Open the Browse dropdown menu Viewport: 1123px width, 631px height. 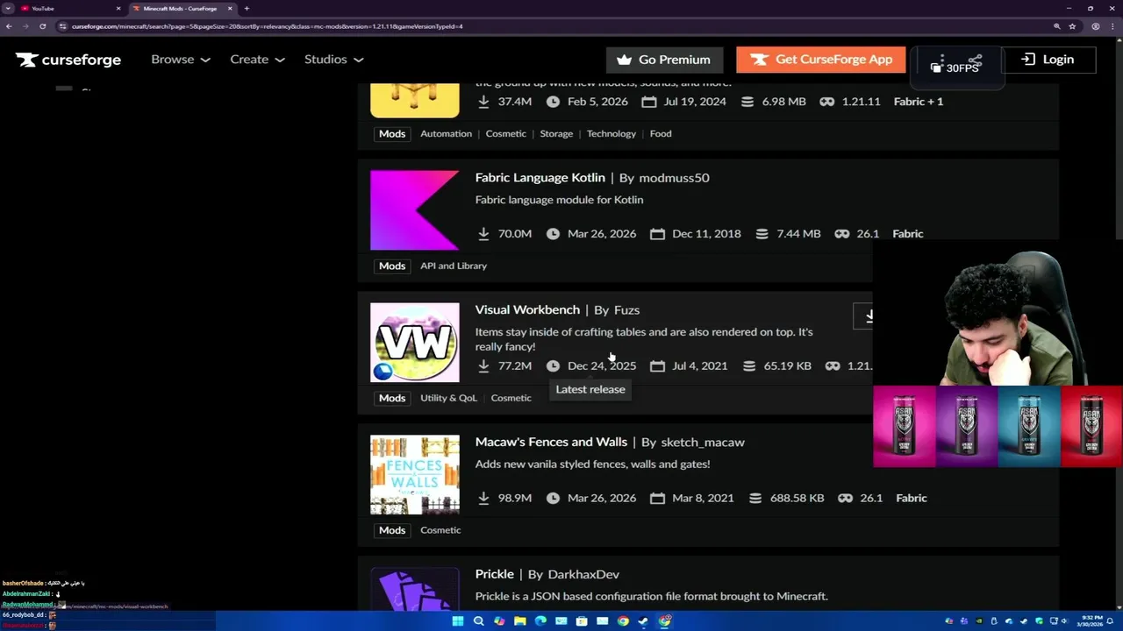click(181, 60)
